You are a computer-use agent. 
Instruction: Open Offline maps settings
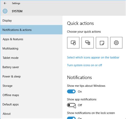[31, 95]
